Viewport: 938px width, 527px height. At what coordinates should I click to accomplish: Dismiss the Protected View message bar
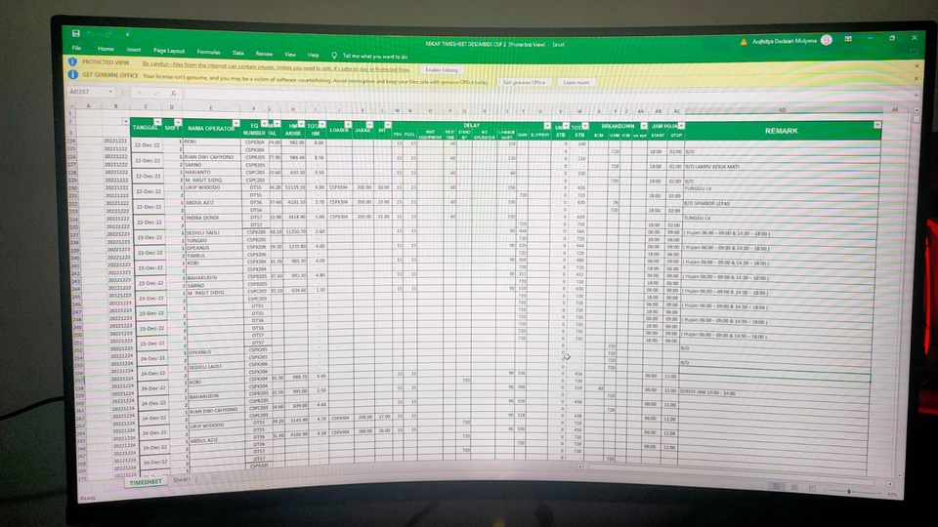coord(917,65)
